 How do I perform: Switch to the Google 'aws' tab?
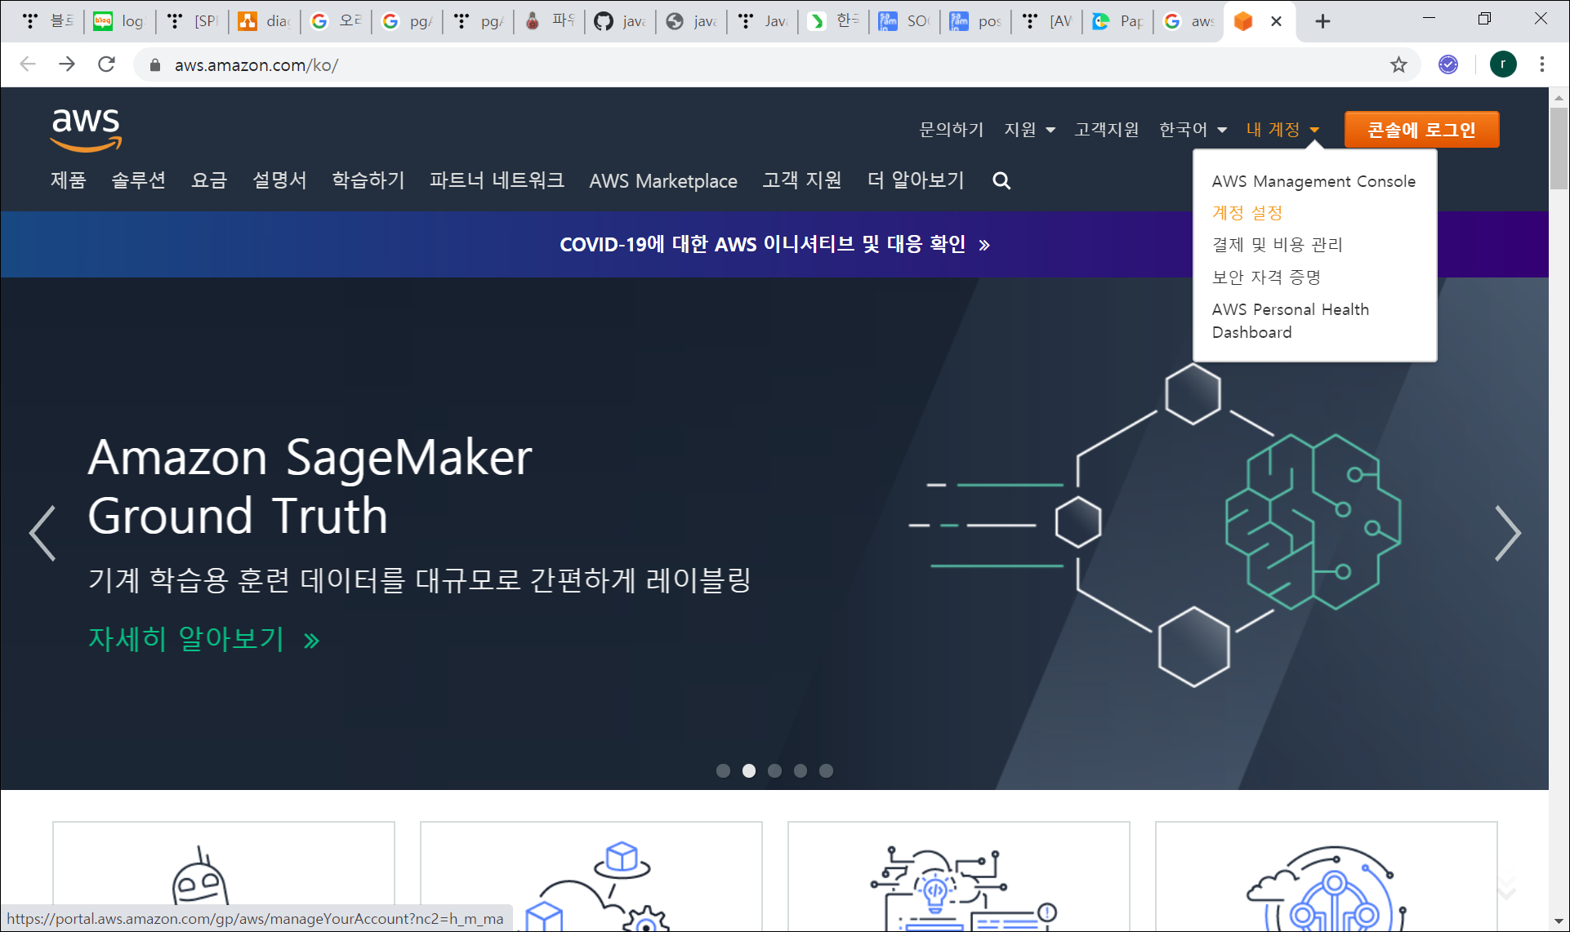click(x=1189, y=21)
